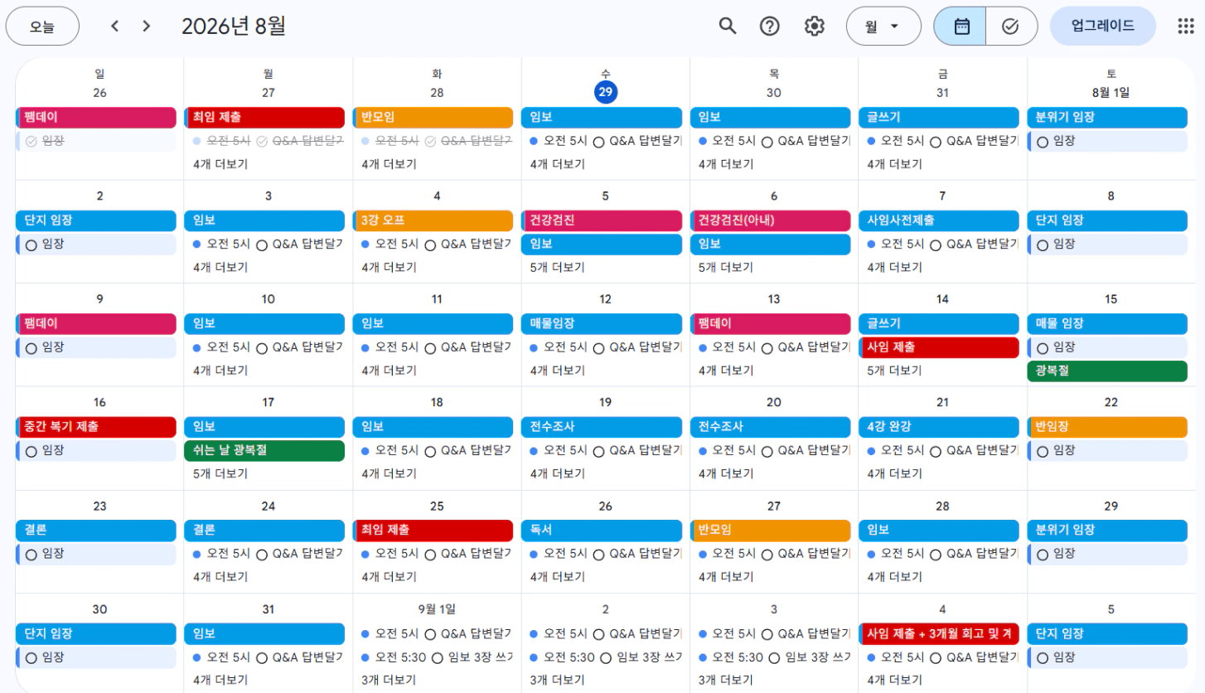Open calendar search

pos(727,26)
